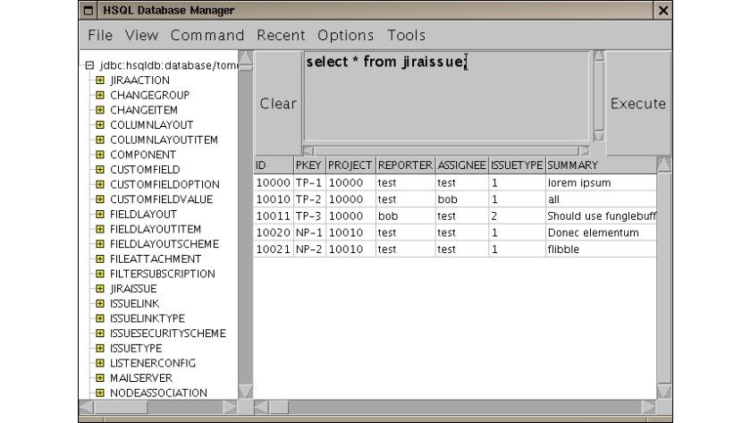Select the NP-2 PKEY cell

click(309, 250)
